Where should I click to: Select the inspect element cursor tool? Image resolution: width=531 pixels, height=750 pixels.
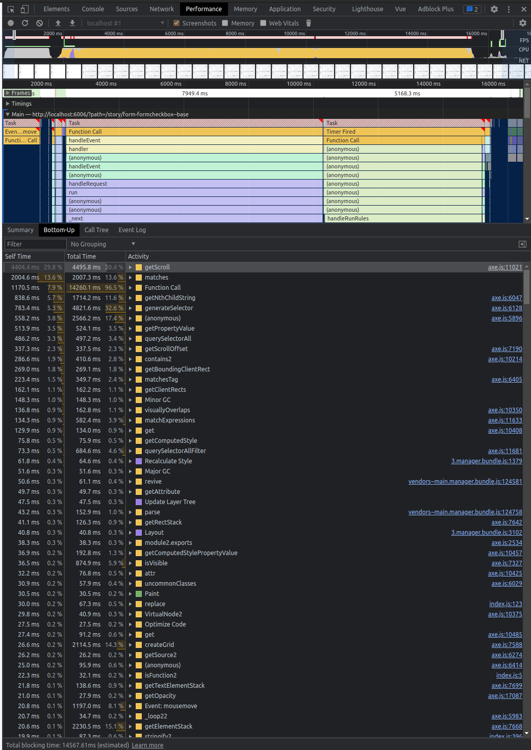click(x=10, y=9)
